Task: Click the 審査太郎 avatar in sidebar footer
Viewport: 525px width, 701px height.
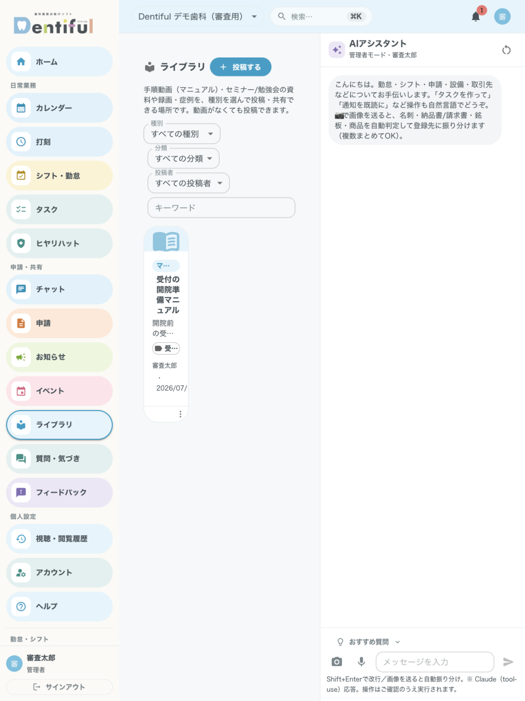Action: 14,664
